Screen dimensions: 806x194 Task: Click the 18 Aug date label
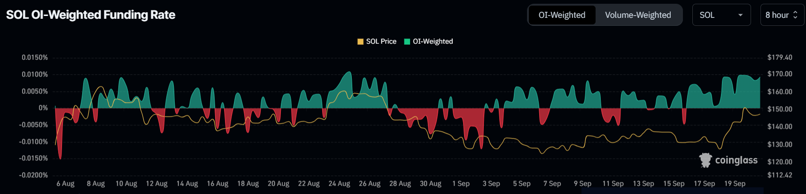coord(248,184)
